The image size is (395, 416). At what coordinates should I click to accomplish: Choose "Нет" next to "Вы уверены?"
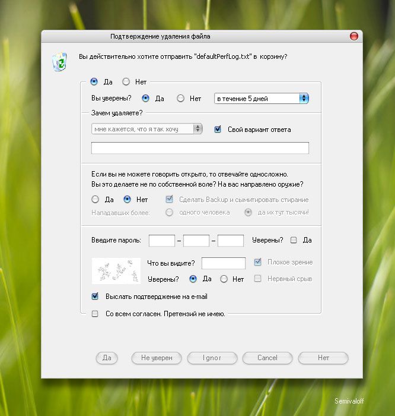180,99
